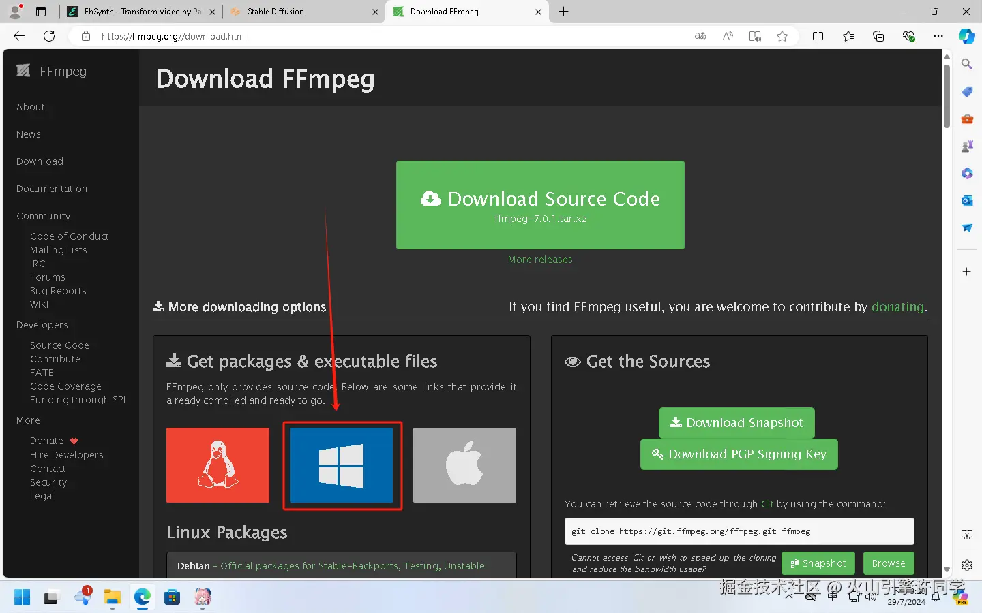
Task: Open tab actions menu button
Action: [41, 12]
